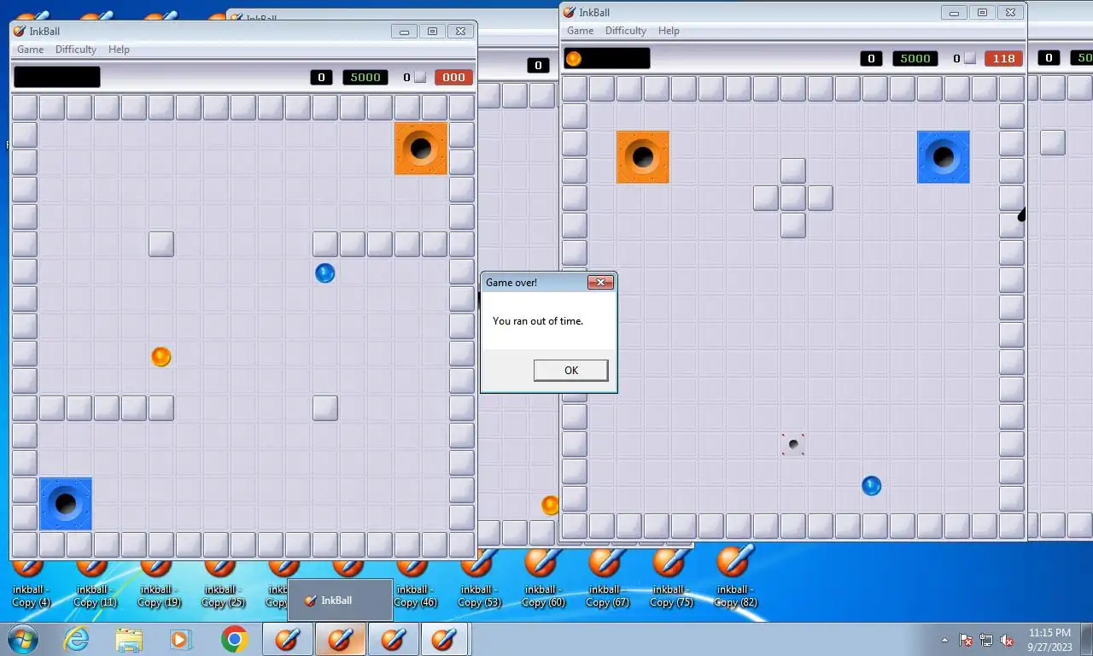Launch Internet Explorer from the taskbar

(77, 639)
